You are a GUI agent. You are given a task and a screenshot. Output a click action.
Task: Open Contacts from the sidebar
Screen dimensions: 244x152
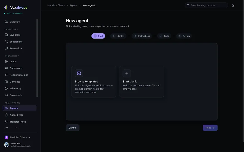coord(15,82)
